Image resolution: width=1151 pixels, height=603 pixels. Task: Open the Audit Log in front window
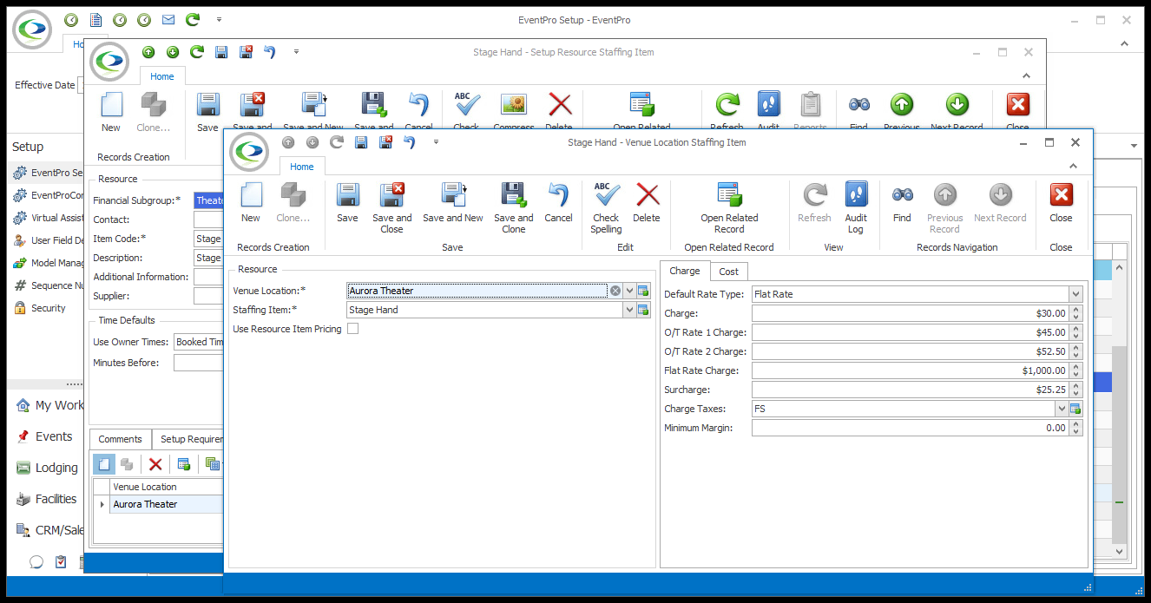point(856,208)
